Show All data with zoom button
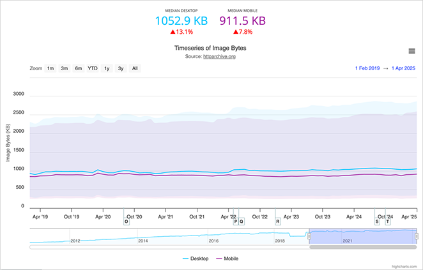 tap(135, 68)
